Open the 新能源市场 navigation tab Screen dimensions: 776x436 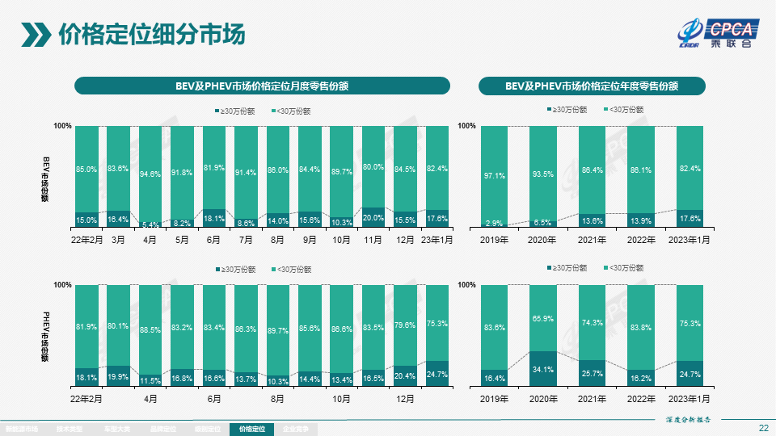pyautogui.click(x=22, y=430)
